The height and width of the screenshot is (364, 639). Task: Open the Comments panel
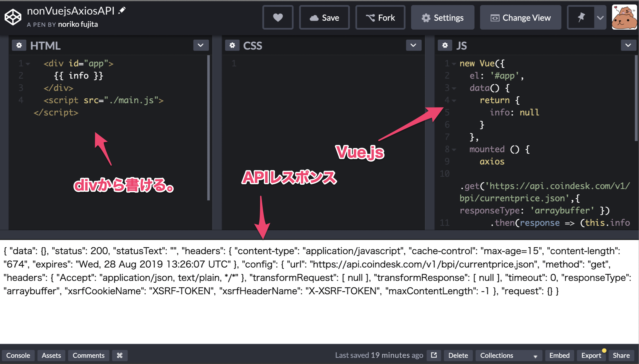(x=88, y=355)
